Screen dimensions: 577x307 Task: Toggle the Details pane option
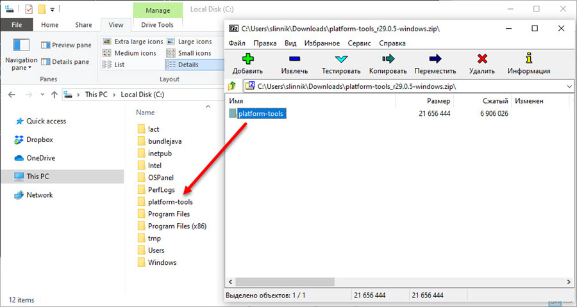[65, 61]
